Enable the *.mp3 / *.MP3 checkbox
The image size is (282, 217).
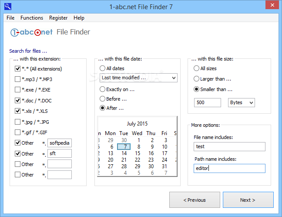pos(17,79)
